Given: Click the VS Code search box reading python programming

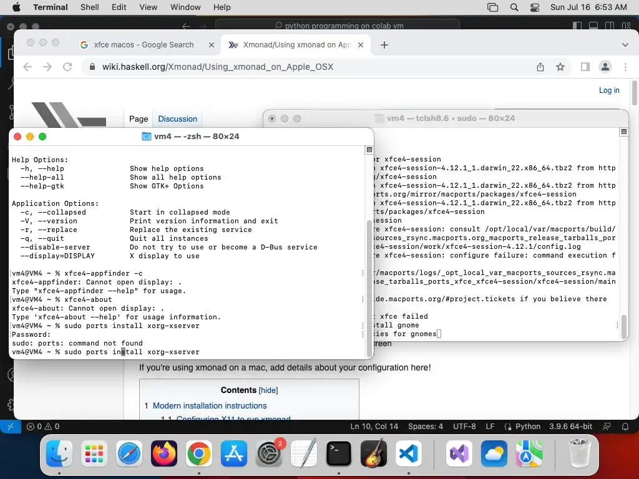Looking at the screenshot, I should pyautogui.click(x=338, y=26).
